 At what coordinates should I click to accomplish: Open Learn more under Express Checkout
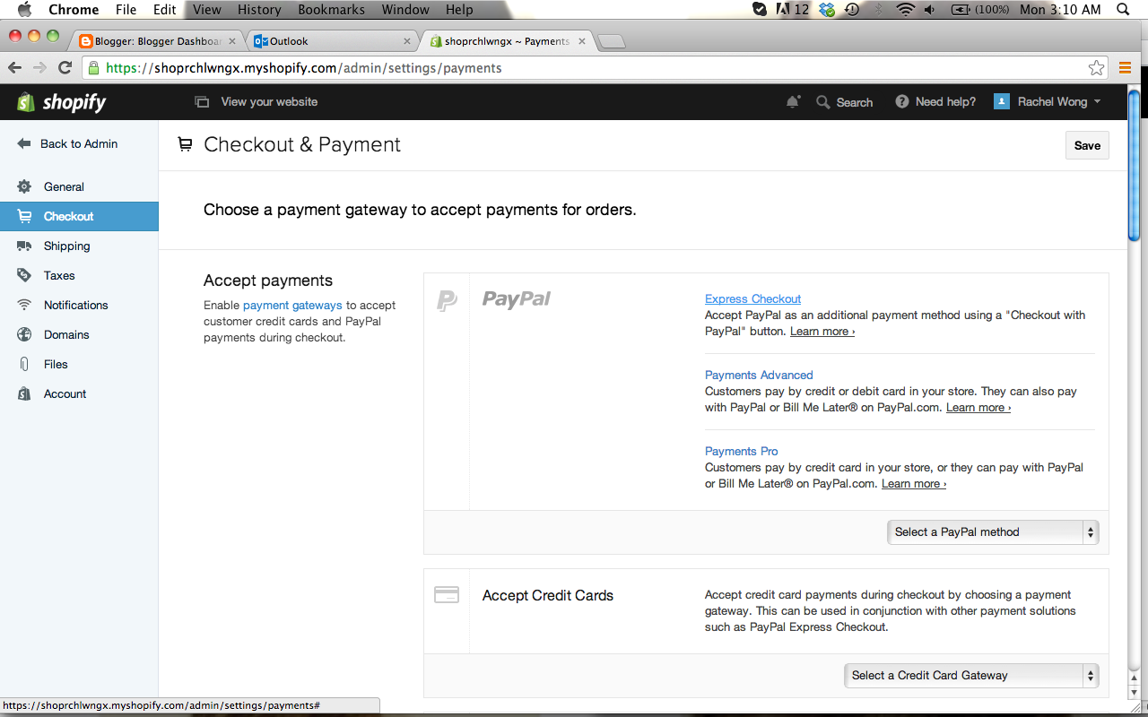(822, 332)
